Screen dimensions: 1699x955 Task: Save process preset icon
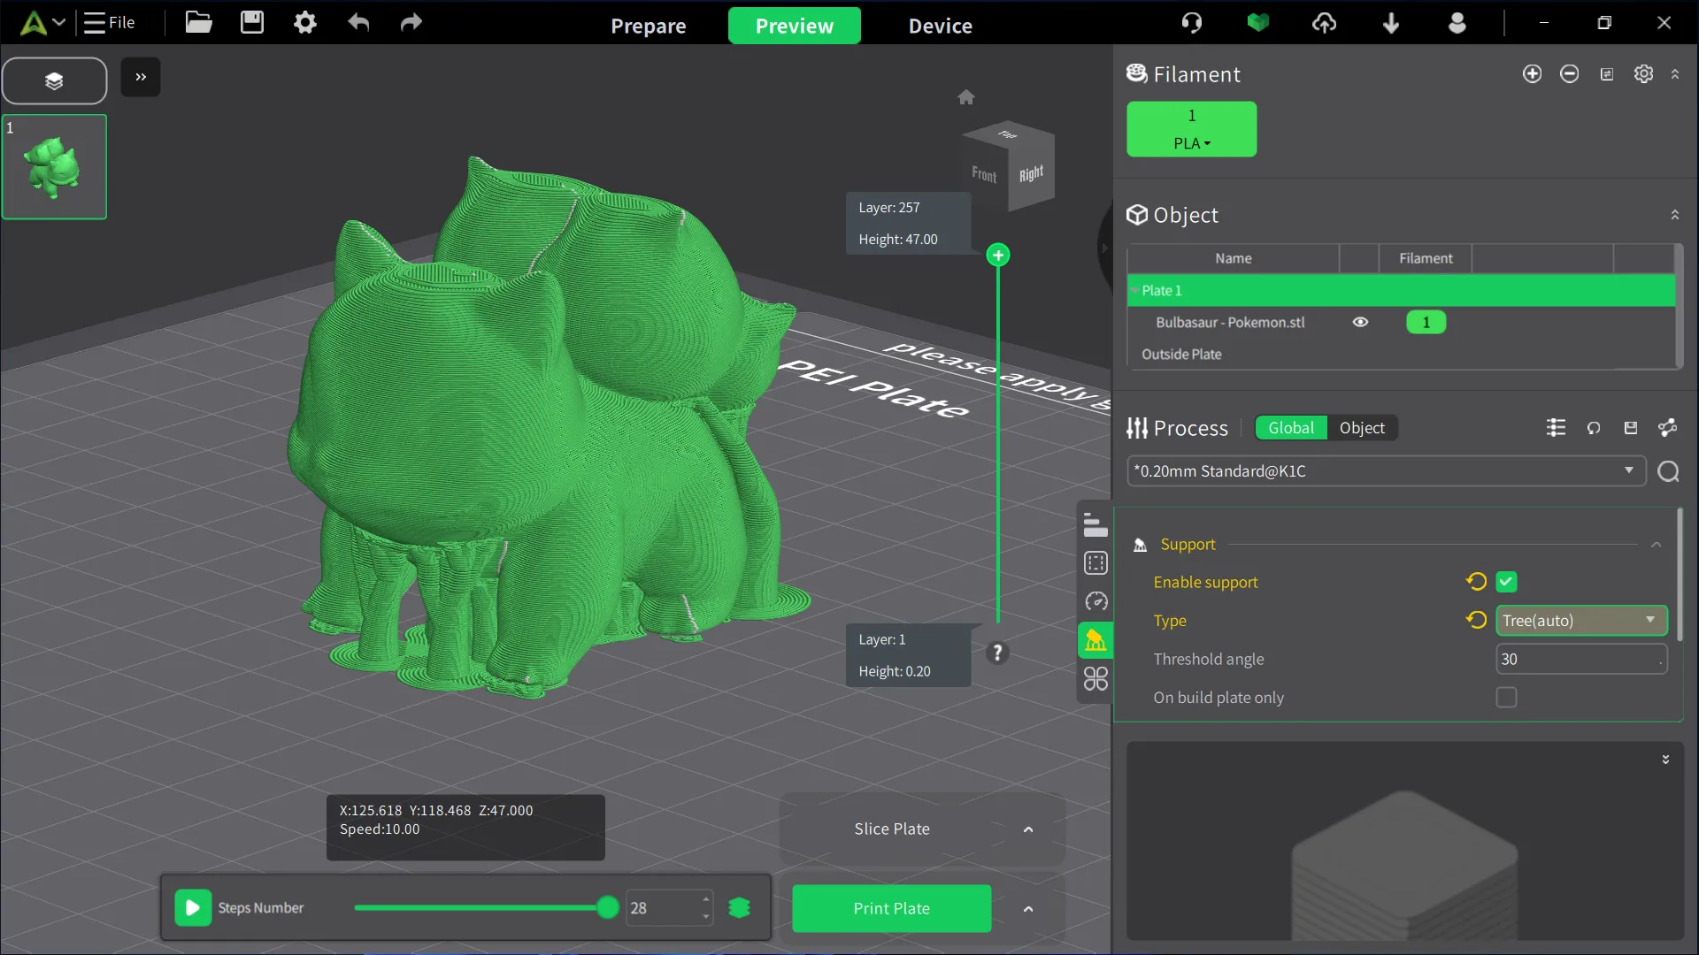click(1631, 428)
